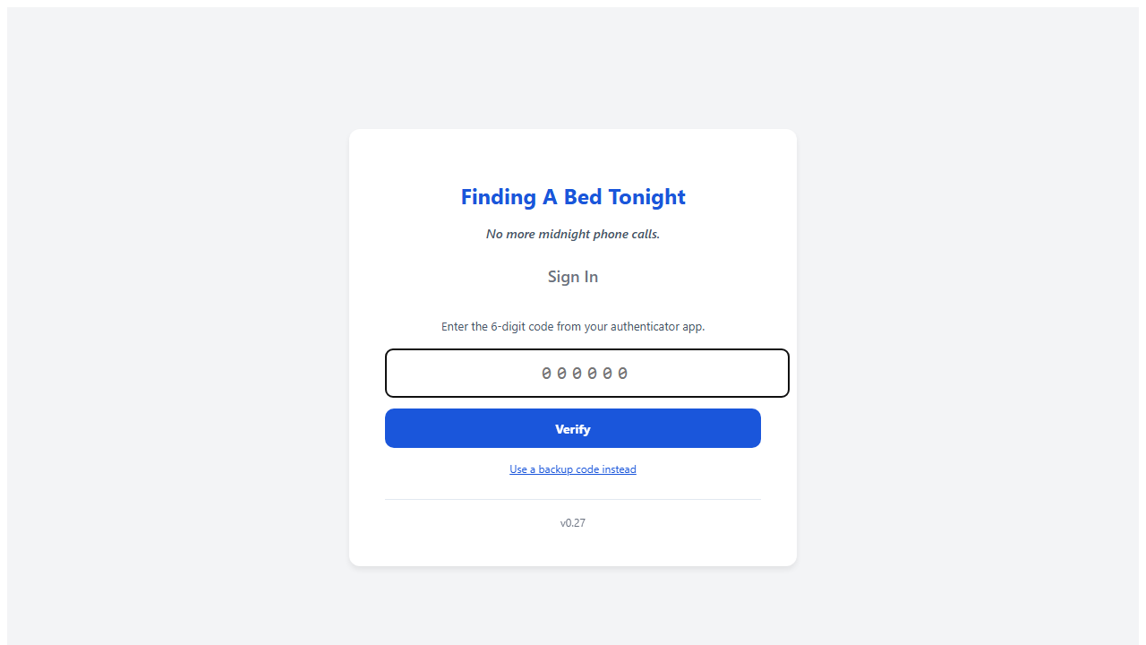Click the 6-digit code input field

tap(586, 373)
